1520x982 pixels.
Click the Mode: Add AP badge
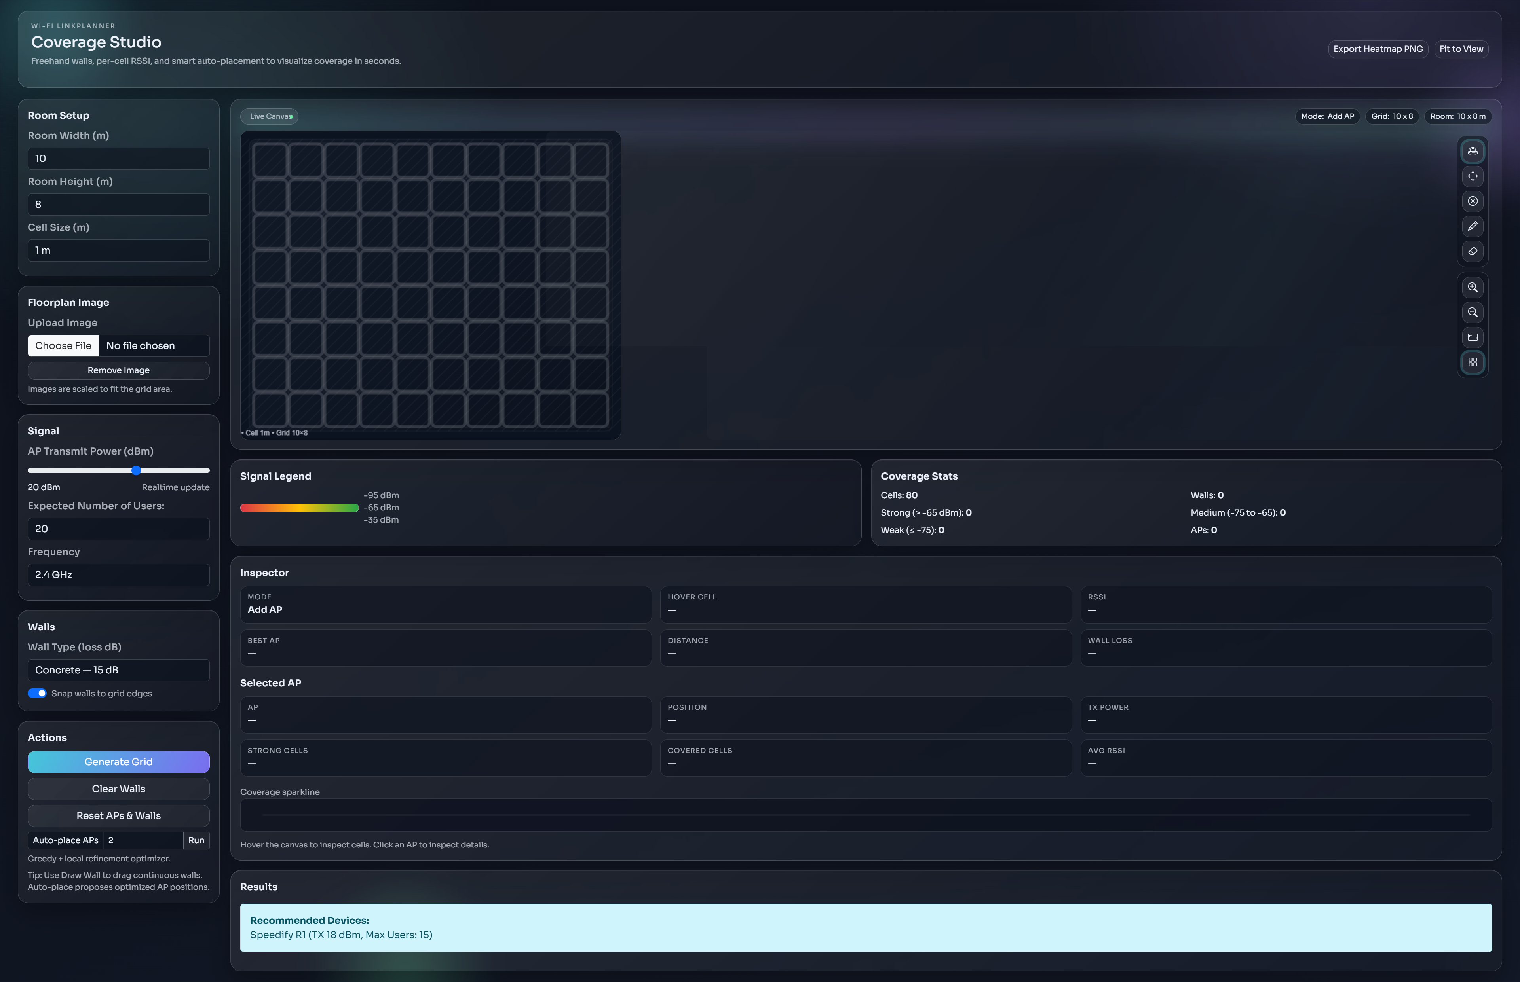coord(1327,116)
